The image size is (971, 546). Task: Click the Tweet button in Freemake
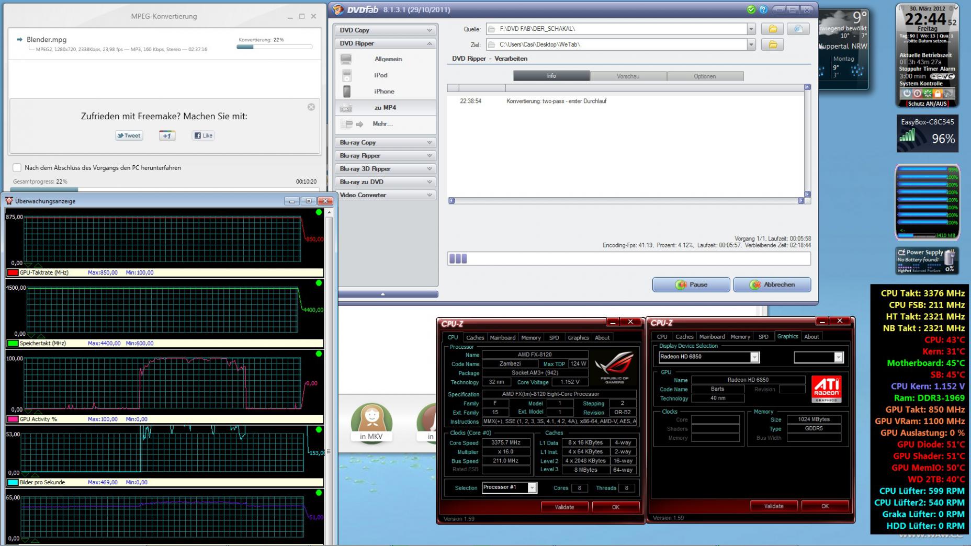(x=129, y=135)
